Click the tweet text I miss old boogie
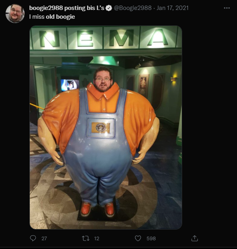The width and height of the screenshot is (237, 249). (52, 17)
